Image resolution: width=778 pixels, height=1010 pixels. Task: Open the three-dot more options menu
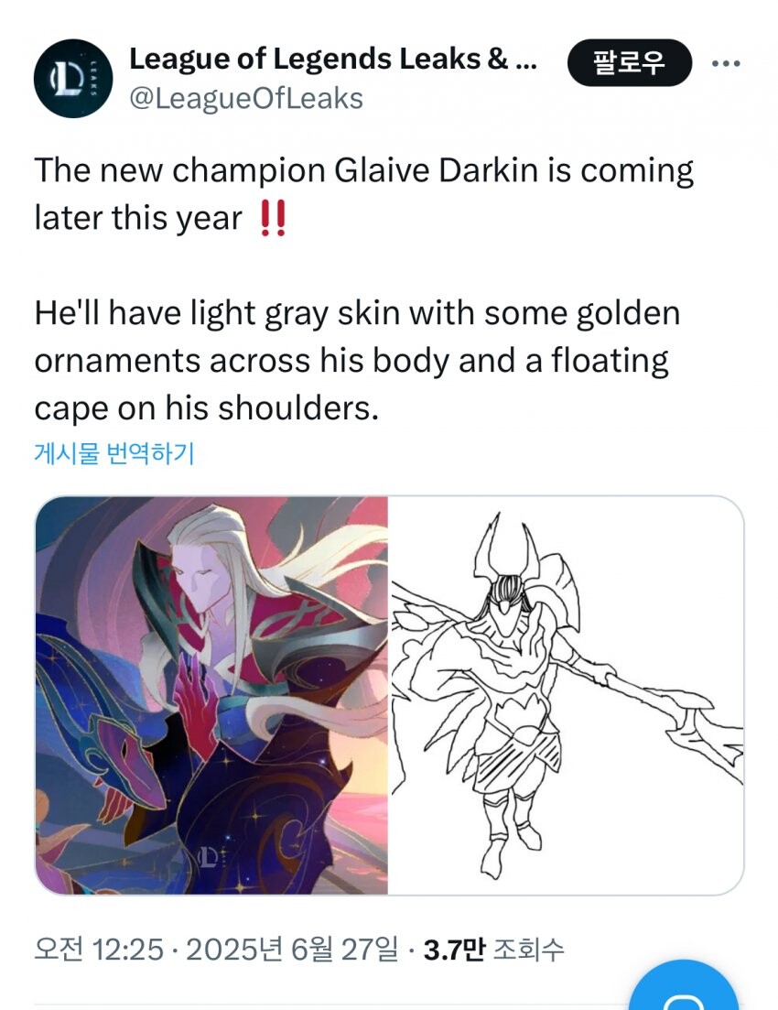tap(726, 63)
